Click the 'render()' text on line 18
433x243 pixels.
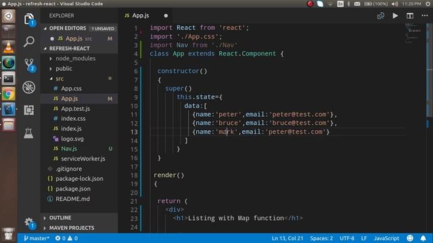(x=168, y=175)
